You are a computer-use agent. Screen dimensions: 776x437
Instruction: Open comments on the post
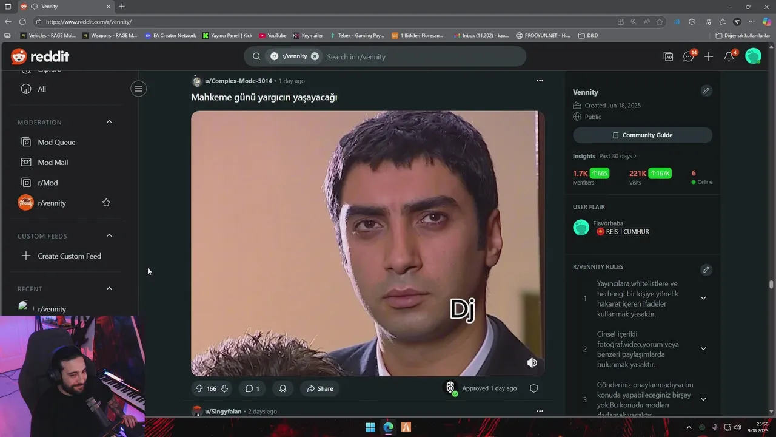[252, 388]
